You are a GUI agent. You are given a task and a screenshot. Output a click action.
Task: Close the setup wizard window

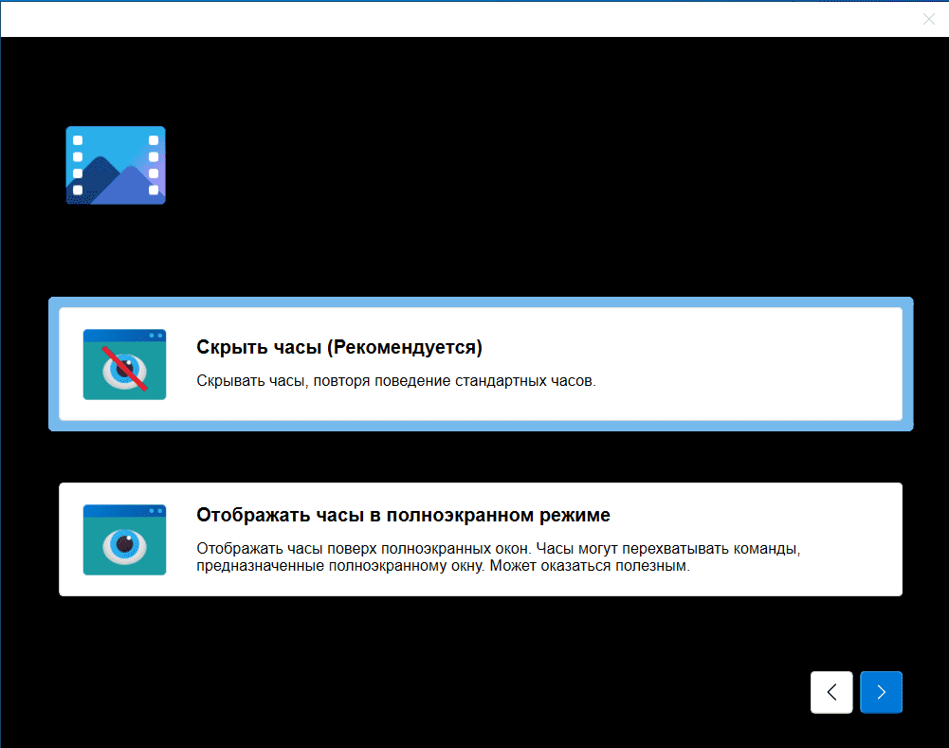(x=929, y=19)
